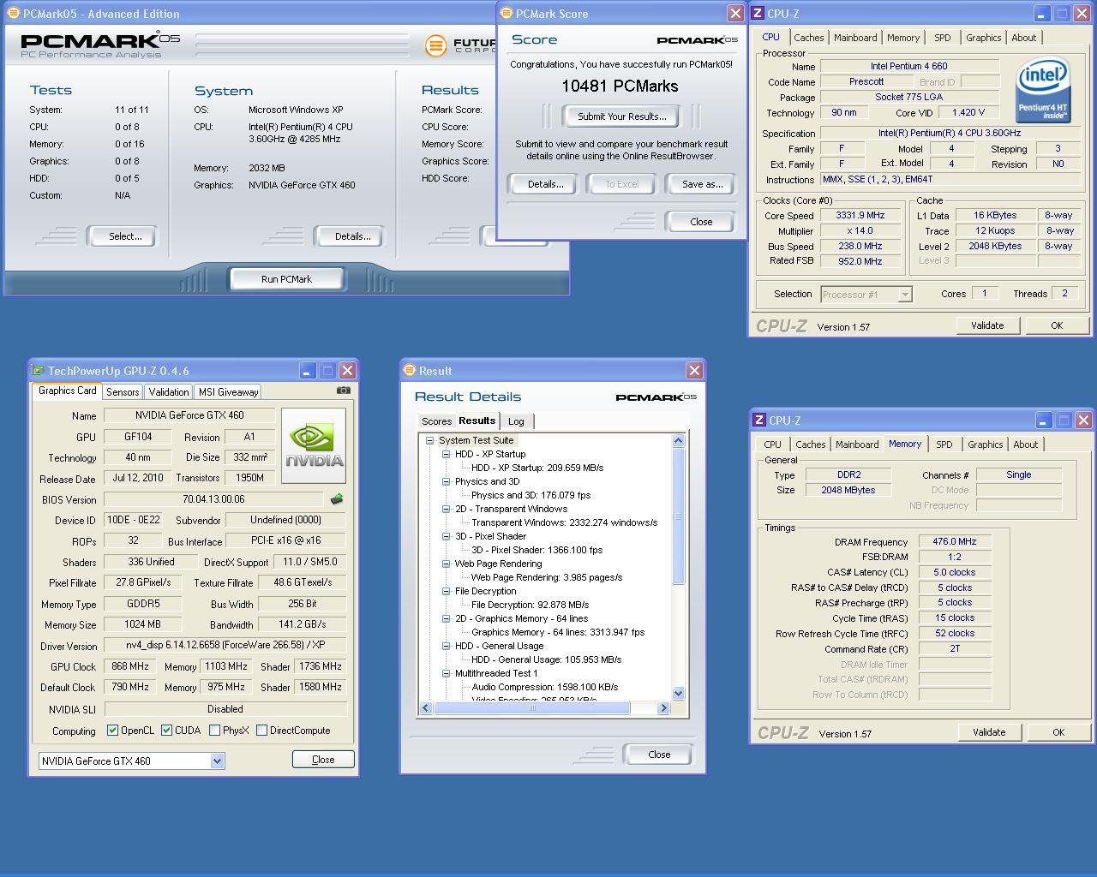Open SPD tab in lower CPU-Z window
Image resolution: width=1097 pixels, height=877 pixels.
(944, 444)
